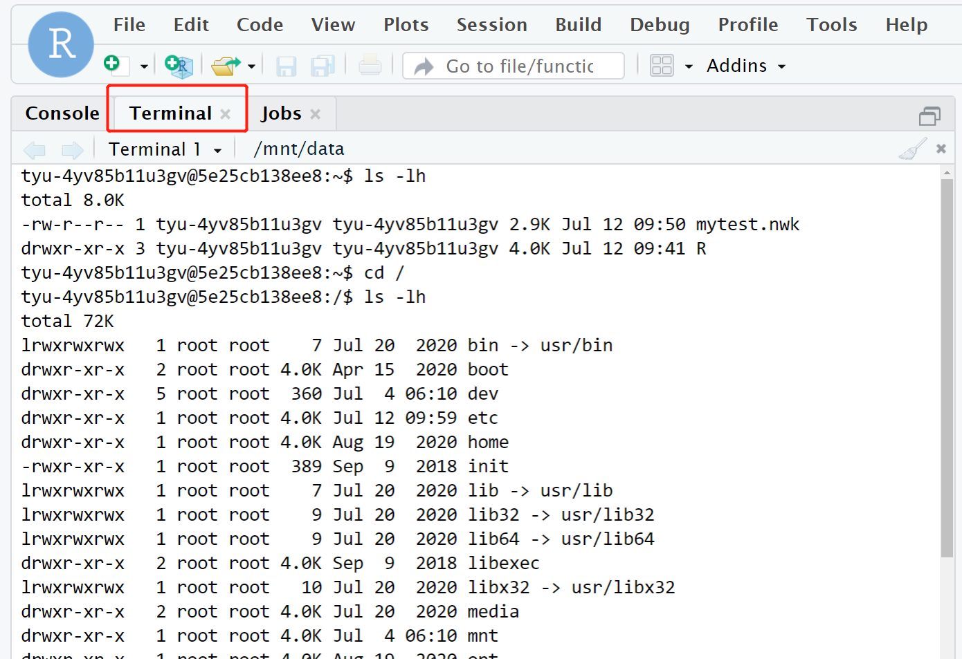The height and width of the screenshot is (659, 962).
Task: Expand the Addins menu
Action: tap(746, 66)
